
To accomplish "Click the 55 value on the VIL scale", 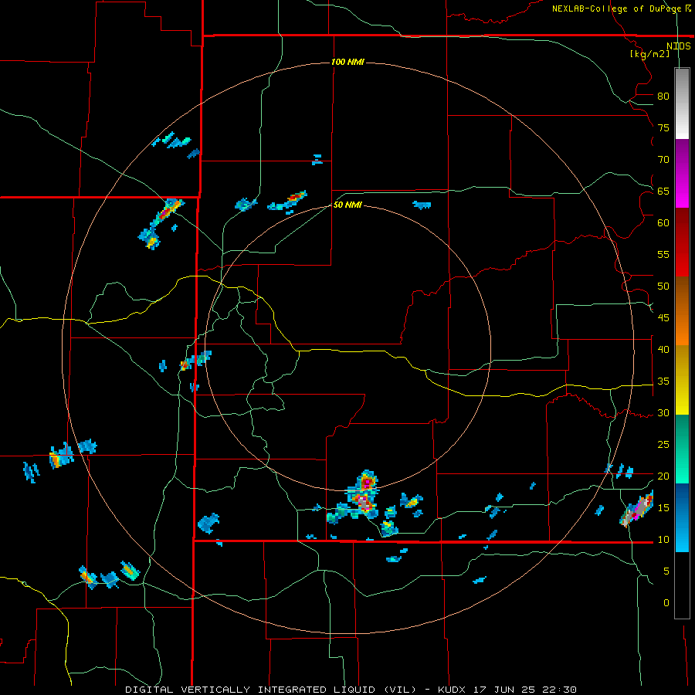I will tap(663, 254).
